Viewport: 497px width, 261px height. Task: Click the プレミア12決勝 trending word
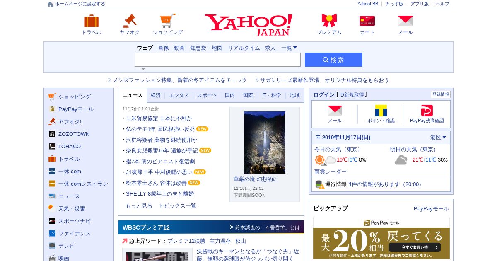pos(186,241)
